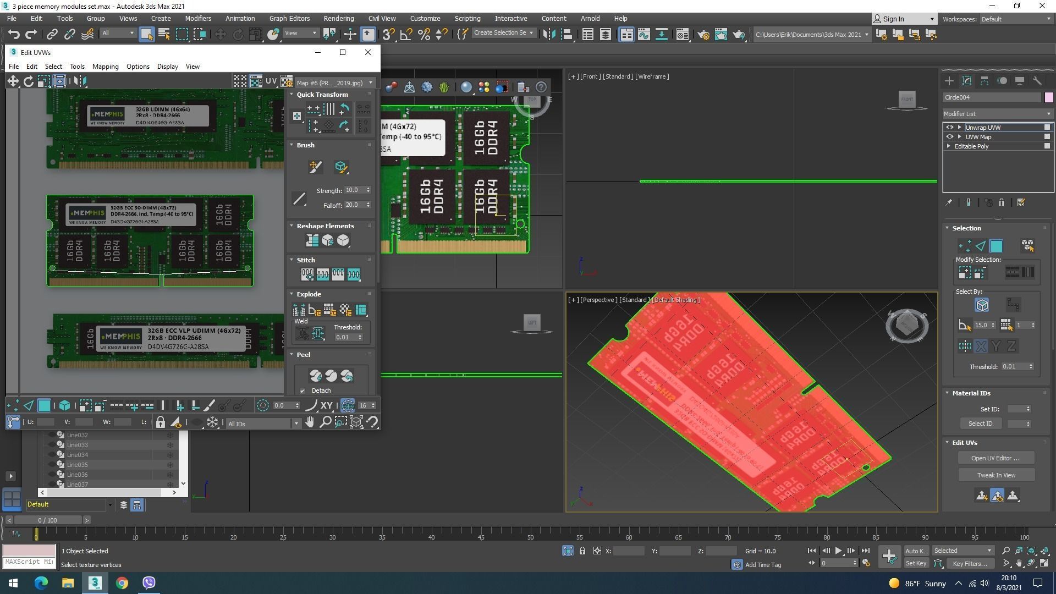Toggle checker pattern display in Edit UVWs
Screen dimensions: 1056x594
(x=240, y=81)
